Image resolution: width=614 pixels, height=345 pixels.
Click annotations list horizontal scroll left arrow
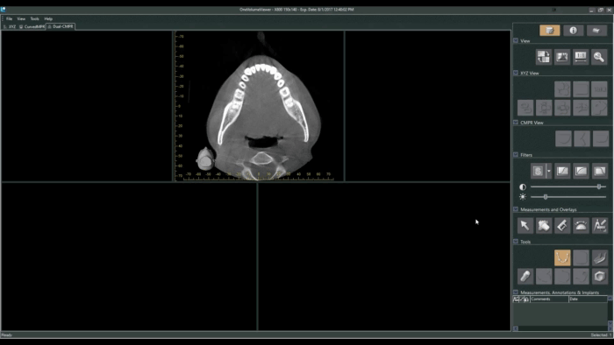(516, 328)
